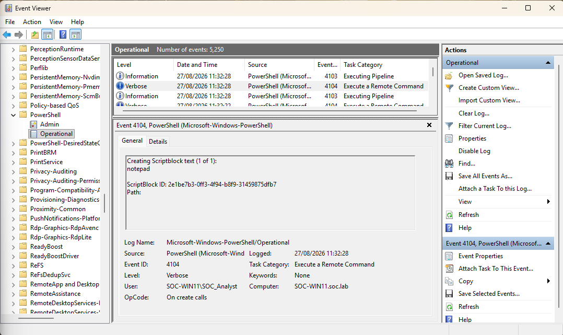Click the Event Viewer title bar app icon
This screenshot has width=563, height=335.
(8, 8)
